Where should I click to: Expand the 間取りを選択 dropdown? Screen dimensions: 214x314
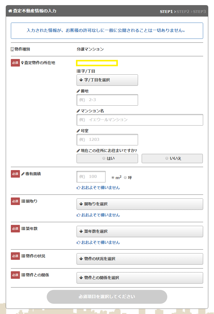coord(140,204)
